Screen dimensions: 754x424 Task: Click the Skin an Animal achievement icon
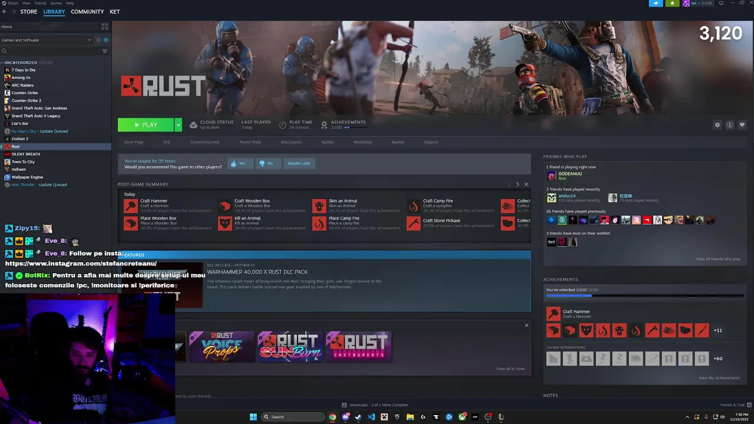point(319,206)
